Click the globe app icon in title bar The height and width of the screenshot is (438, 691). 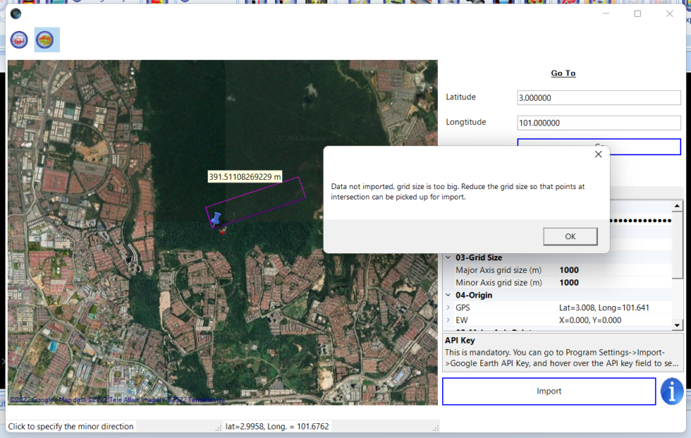(16, 13)
